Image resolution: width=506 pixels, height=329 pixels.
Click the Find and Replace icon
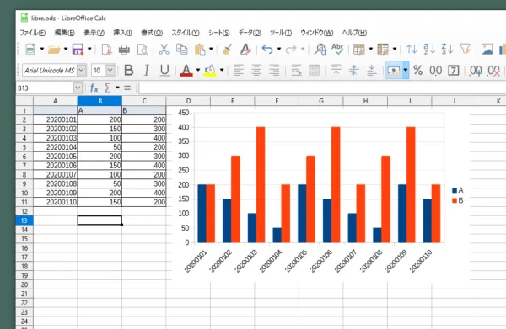click(x=320, y=50)
